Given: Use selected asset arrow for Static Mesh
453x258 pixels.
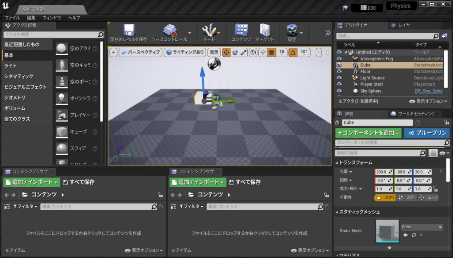Looking at the screenshot, I should pyautogui.click(x=406, y=235).
